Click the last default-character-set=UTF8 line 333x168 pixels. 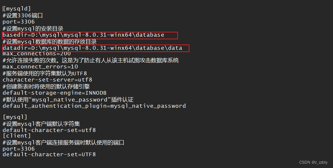coord(49,154)
